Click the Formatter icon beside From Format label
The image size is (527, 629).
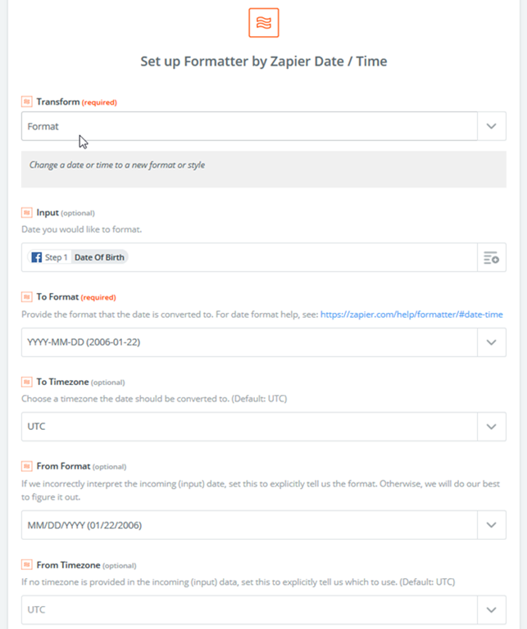[x=26, y=466]
